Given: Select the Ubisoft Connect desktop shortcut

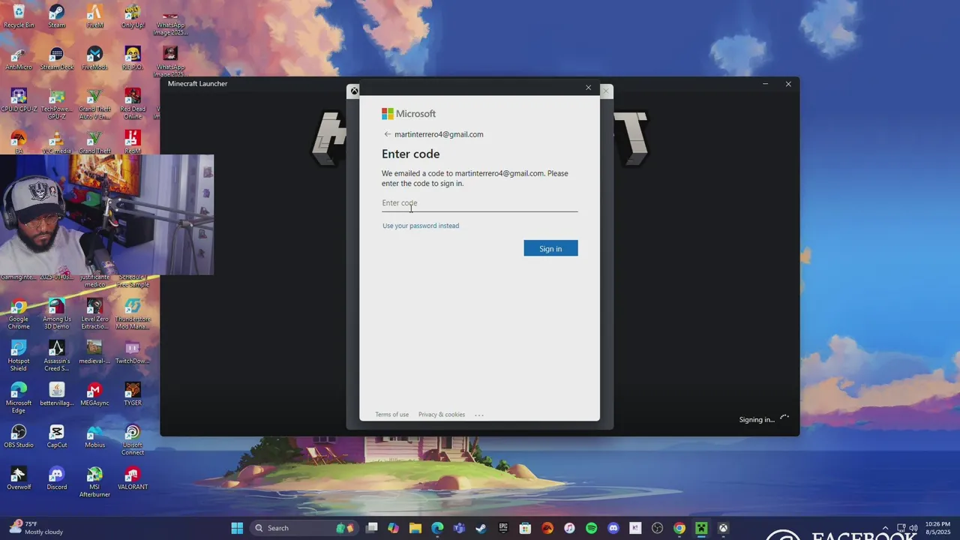Looking at the screenshot, I should click(133, 440).
